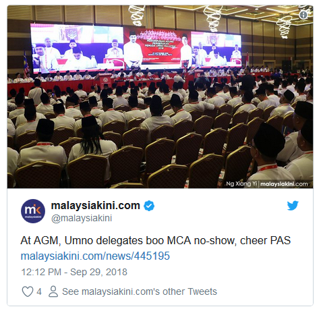Viewport: 321px width, 311px height.
Task: Follow the malaysiakini.com/news/445195 link
Action: (x=95, y=256)
